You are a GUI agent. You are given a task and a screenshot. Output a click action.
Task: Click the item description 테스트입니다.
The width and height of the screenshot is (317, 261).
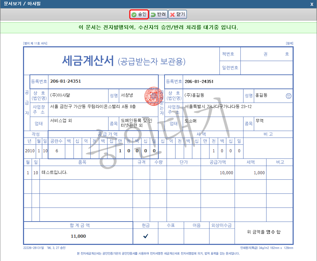[54, 173]
